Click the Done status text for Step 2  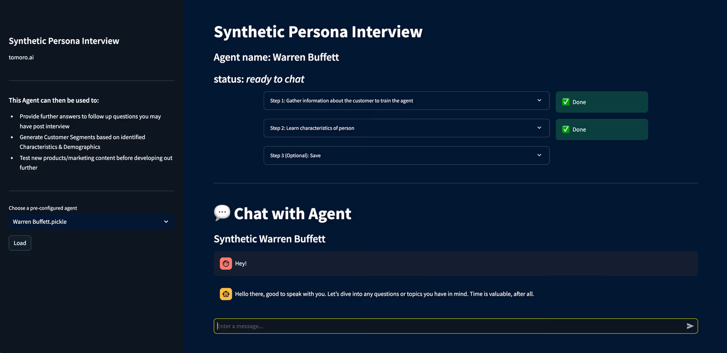pyautogui.click(x=579, y=130)
